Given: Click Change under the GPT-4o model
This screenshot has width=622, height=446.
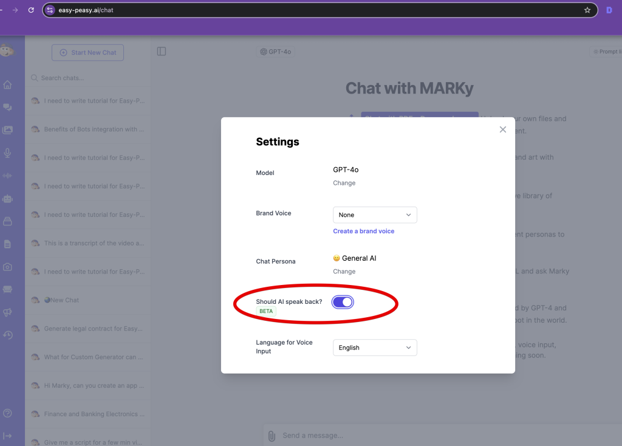Looking at the screenshot, I should pyautogui.click(x=344, y=183).
